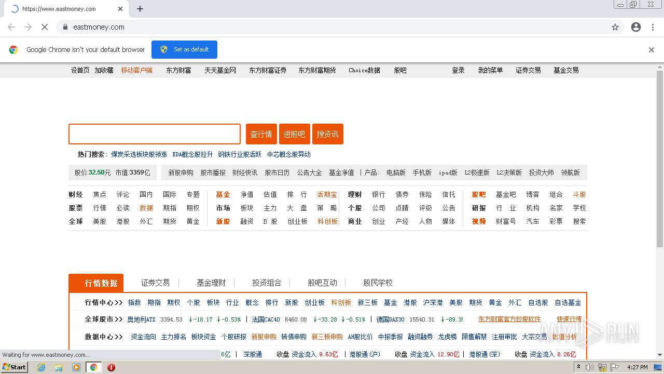Switch to Chrome in the taskbar
Viewport: 664px width, 374px height.
click(x=93, y=367)
